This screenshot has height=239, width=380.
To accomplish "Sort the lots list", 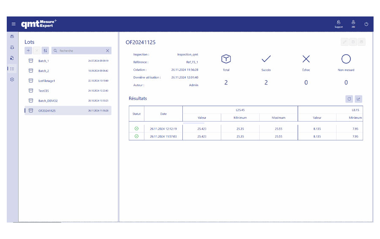I will 46,51.
